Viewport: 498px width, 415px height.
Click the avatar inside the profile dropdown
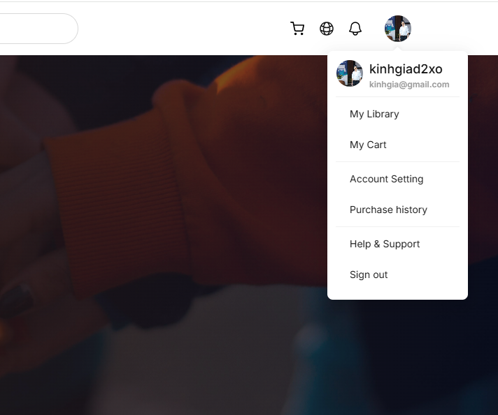tap(350, 73)
